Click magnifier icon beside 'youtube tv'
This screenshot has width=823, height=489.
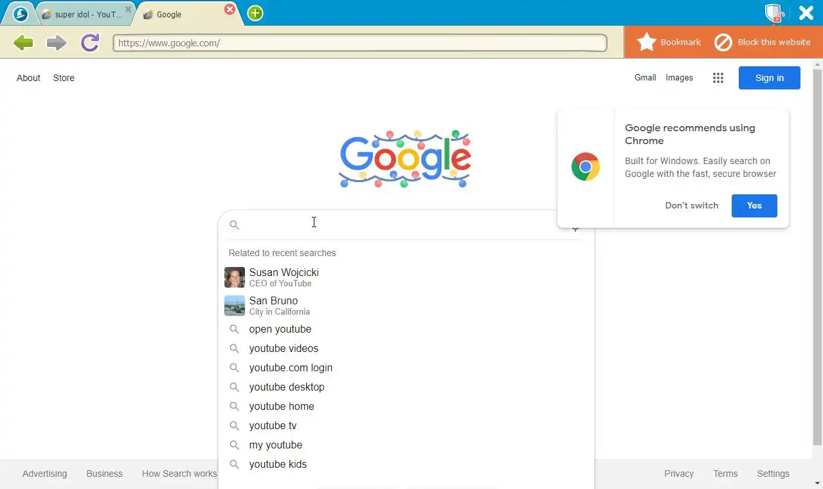(x=235, y=425)
